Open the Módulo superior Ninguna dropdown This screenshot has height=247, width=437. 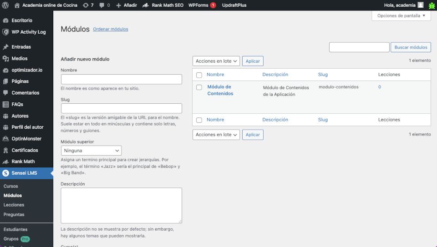tap(91, 151)
